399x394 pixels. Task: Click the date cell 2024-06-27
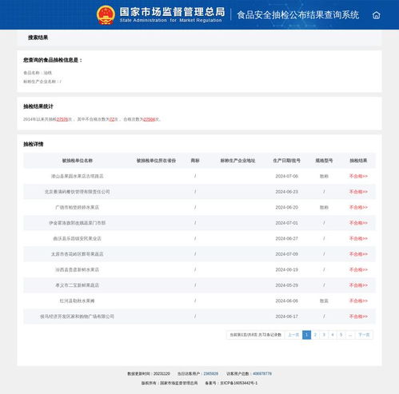point(286,238)
